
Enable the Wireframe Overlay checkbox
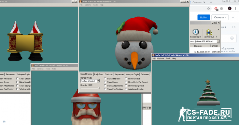[126, 89]
